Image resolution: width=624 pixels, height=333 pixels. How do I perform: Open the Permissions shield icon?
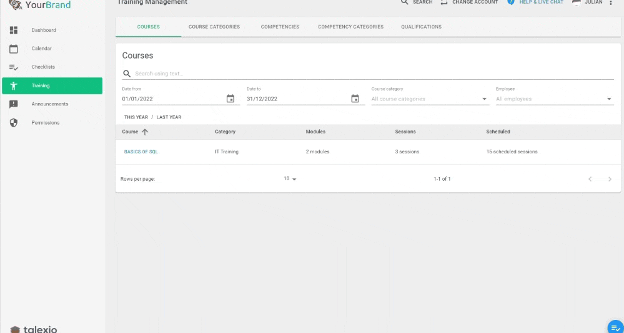point(14,123)
